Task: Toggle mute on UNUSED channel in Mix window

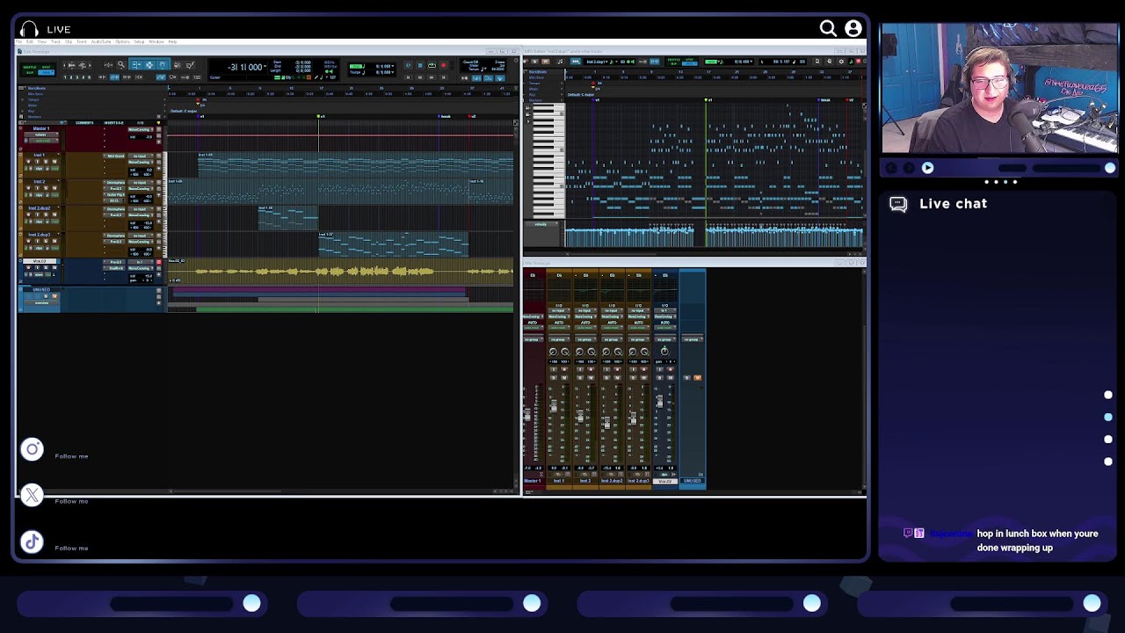Action: pyautogui.click(x=698, y=378)
